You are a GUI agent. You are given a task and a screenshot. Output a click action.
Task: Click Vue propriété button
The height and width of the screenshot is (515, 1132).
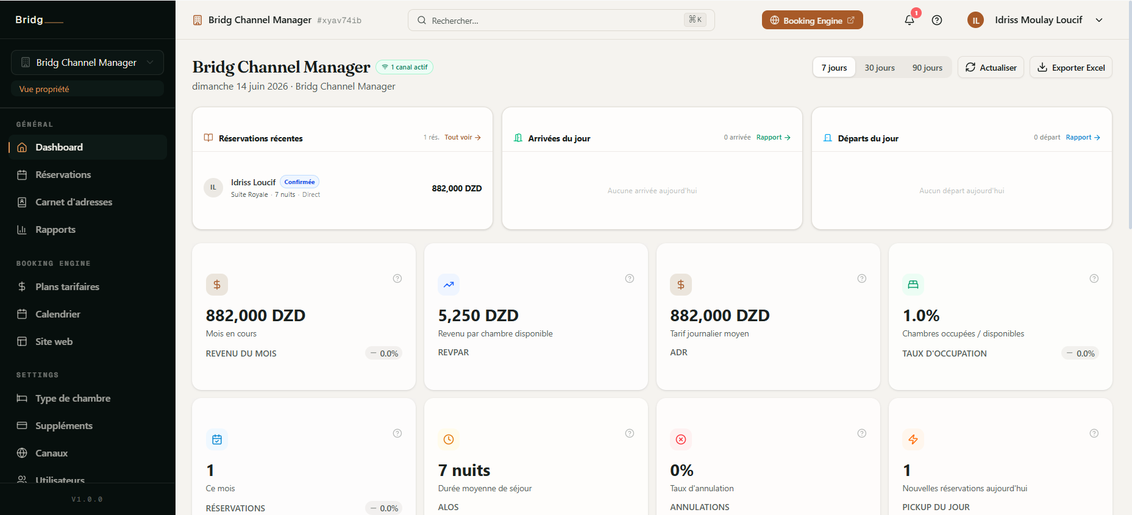[x=87, y=89]
